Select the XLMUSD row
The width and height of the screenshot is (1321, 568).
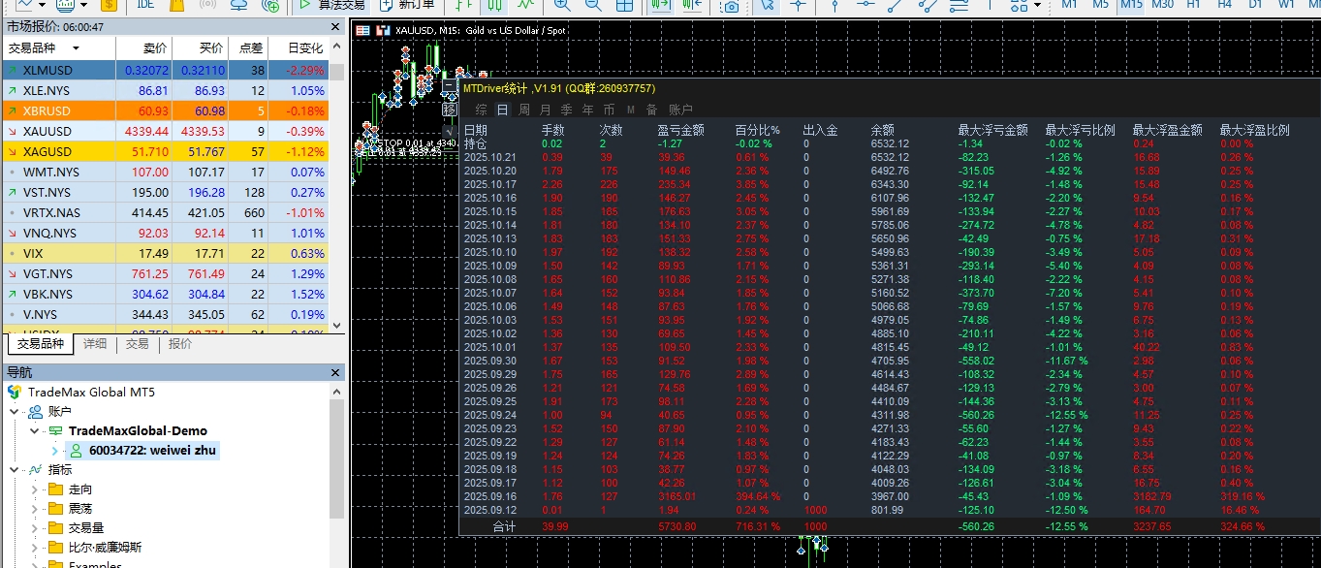165,70
